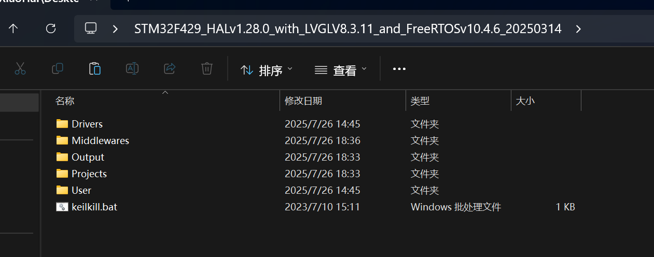
Task: Click the Share icon
Action: [x=169, y=69]
